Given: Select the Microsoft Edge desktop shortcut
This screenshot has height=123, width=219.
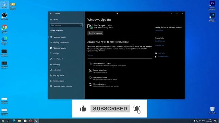Looking at the screenshot, I should [x=4, y=41].
